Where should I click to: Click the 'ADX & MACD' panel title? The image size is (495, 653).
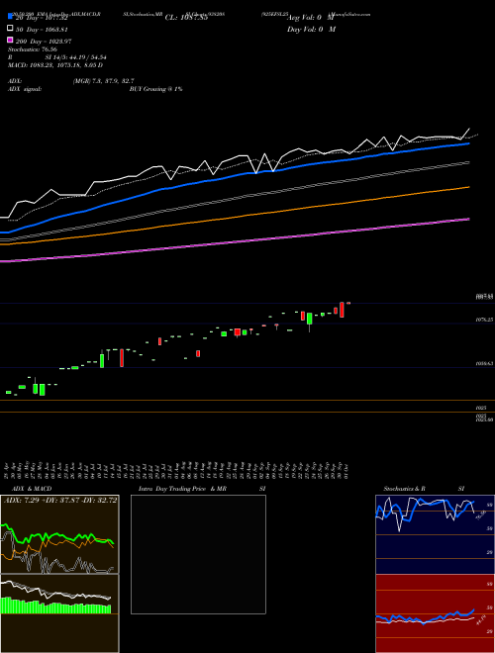[x=32, y=489]
